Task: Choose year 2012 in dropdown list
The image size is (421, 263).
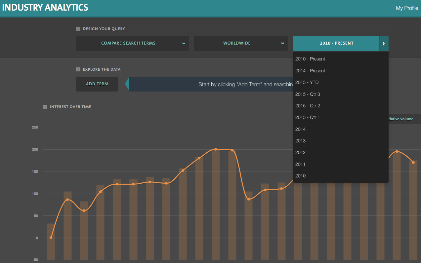Action: tap(300, 152)
